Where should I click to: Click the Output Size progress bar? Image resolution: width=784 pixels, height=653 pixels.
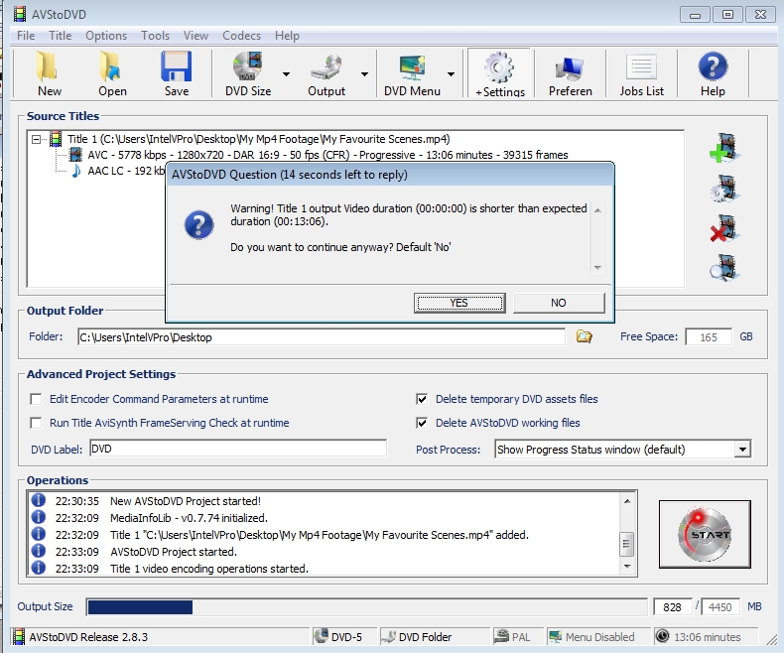click(x=366, y=607)
